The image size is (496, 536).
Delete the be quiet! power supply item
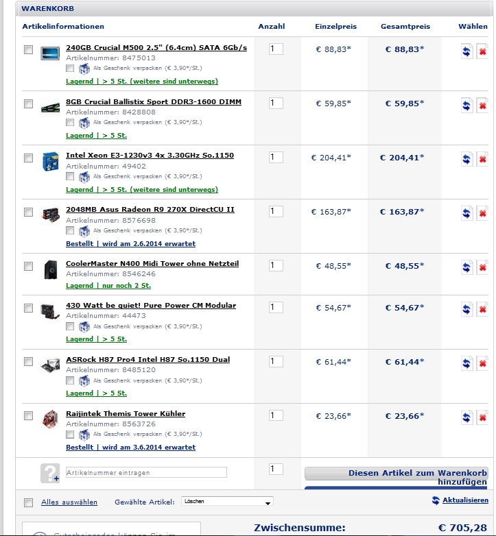pyautogui.click(x=482, y=309)
